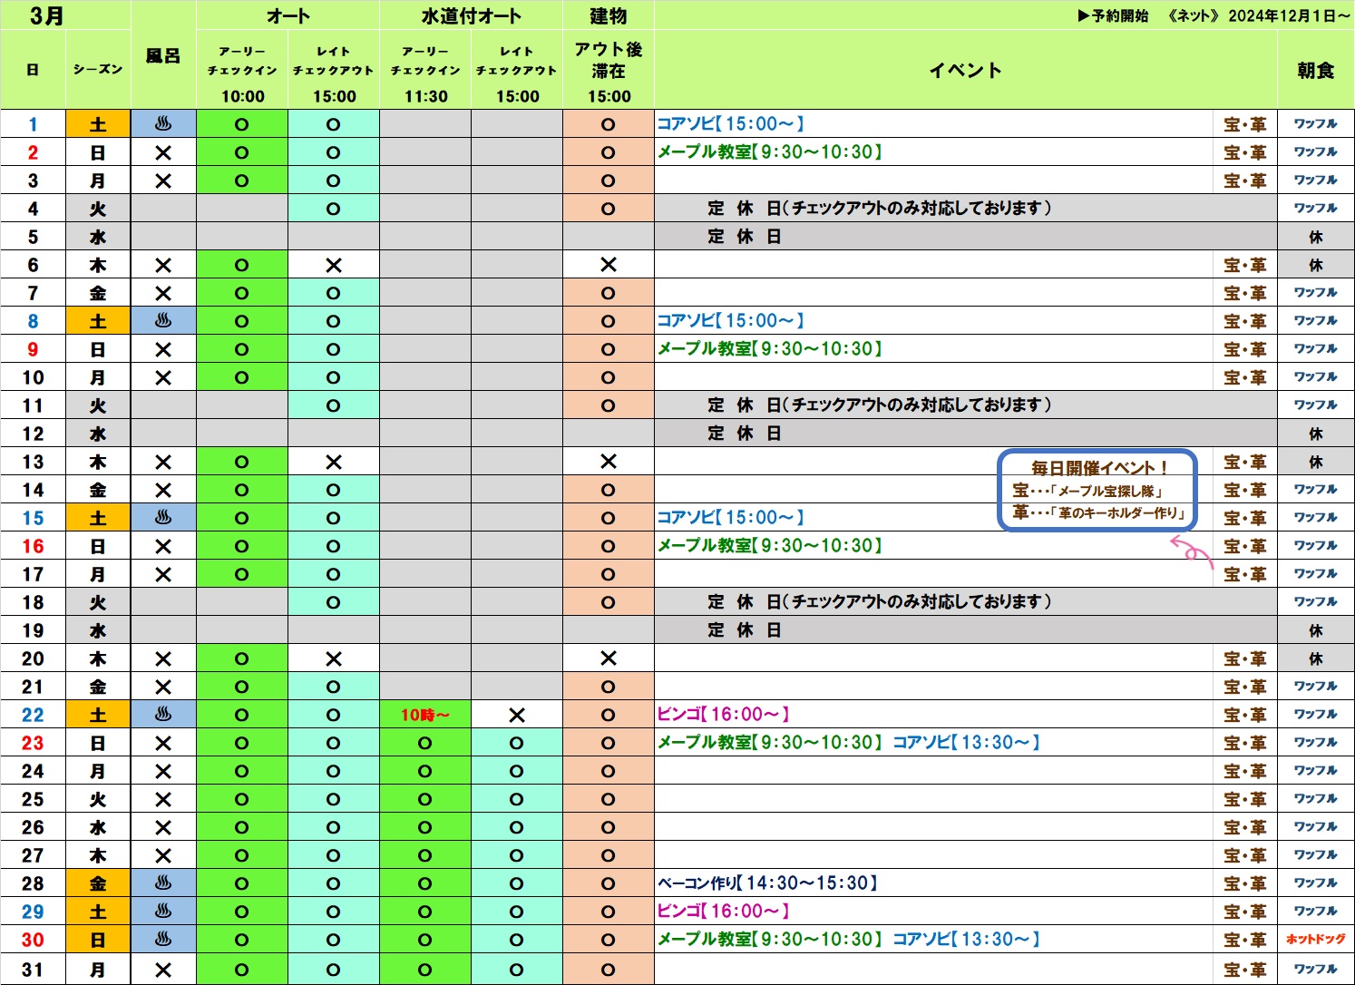Click "メープル教室【9:30〜10:30】" on March 2
The width and height of the screenshot is (1355, 985).
pyautogui.click(x=770, y=151)
